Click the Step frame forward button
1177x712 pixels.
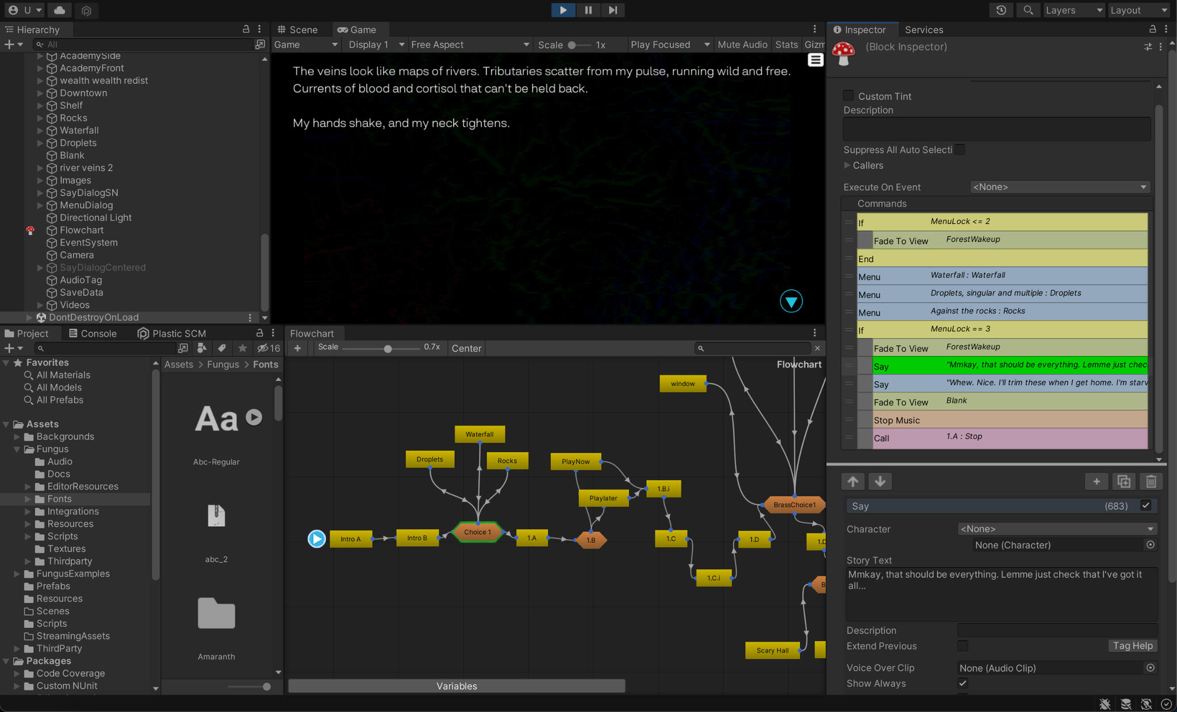[x=613, y=10]
